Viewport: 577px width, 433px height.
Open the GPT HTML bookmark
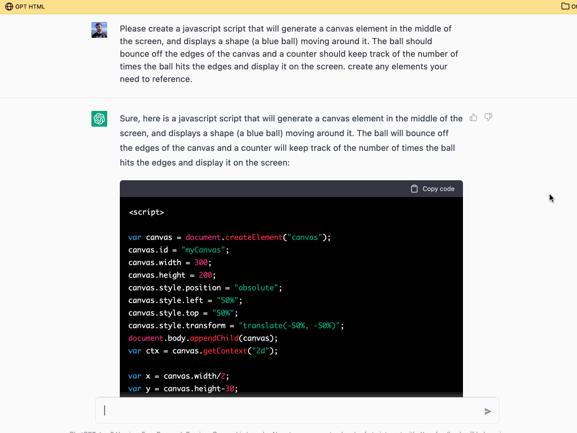25,7
